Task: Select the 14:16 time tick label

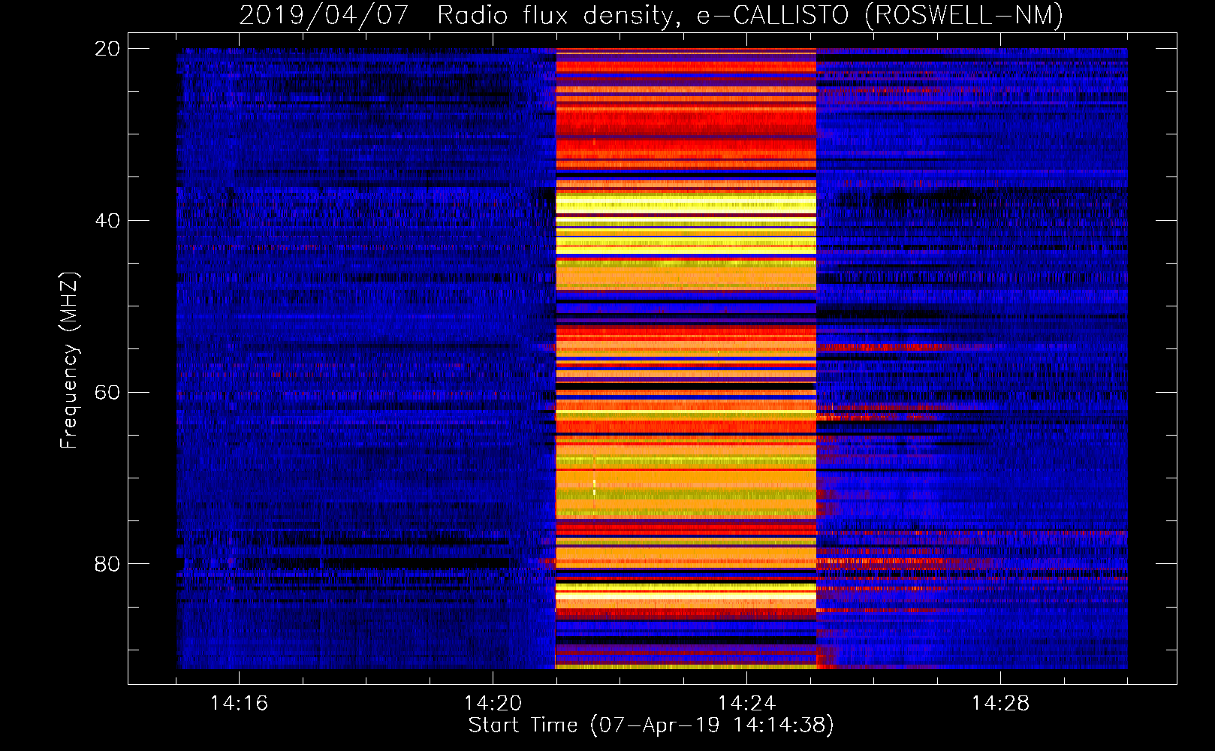Action: [x=239, y=703]
